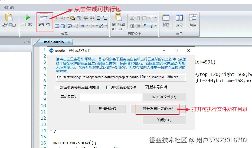252x148 pixels.
Task: Enable 对话框失去焦点自动关闭 checkbox
Action: click(57, 88)
